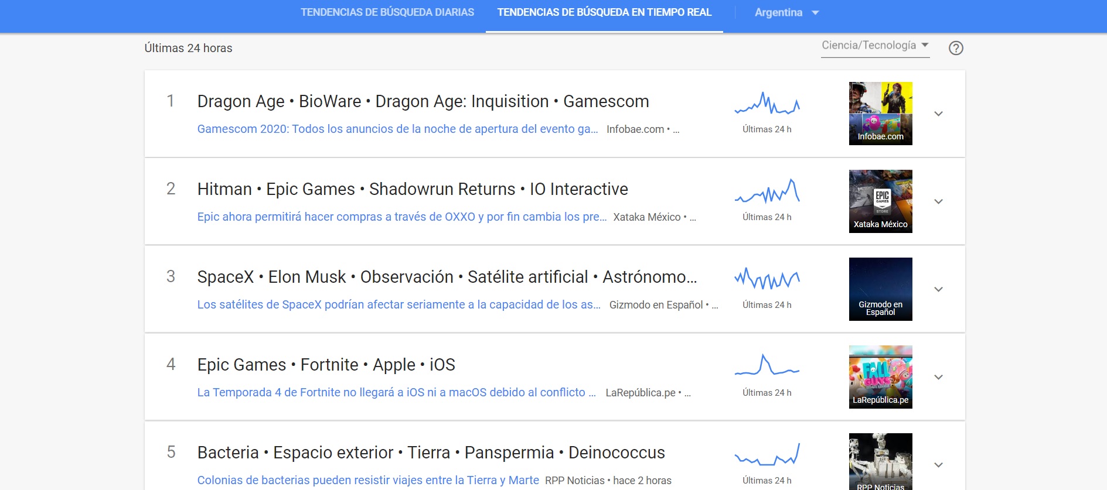The width and height of the screenshot is (1107, 490).
Task: Click the Dragon Age trend sparkline chart
Action: click(x=767, y=103)
